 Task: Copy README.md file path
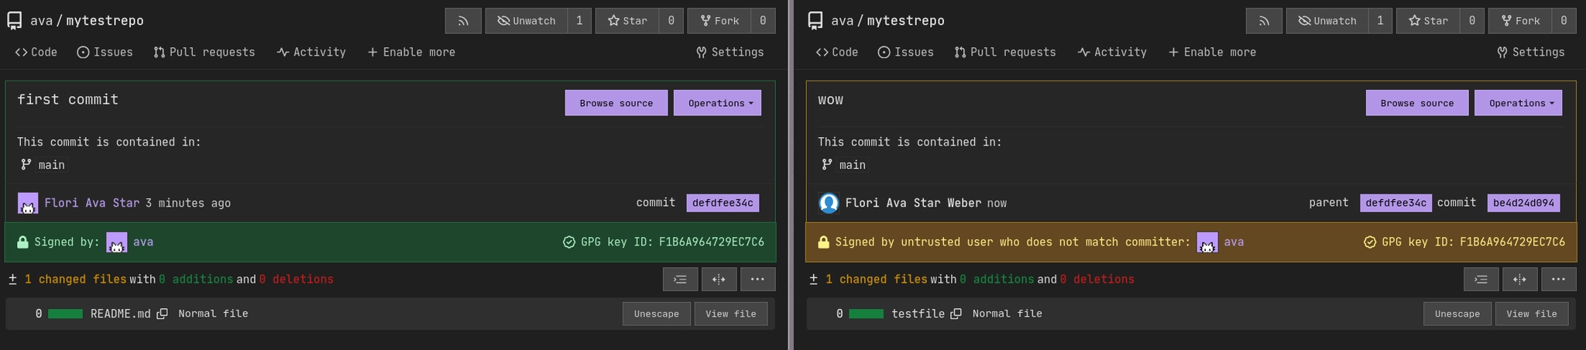163,314
